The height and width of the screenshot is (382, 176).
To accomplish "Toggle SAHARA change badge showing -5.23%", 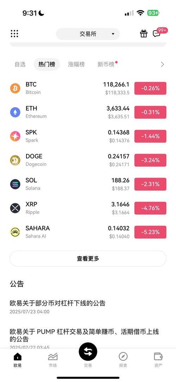I will point(150,232).
